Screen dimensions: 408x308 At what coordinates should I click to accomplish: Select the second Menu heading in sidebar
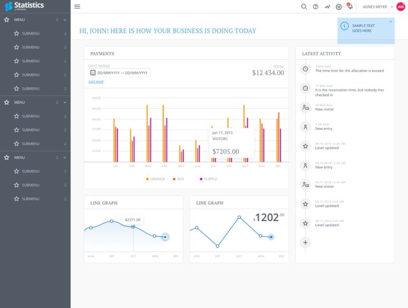(x=35, y=102)
